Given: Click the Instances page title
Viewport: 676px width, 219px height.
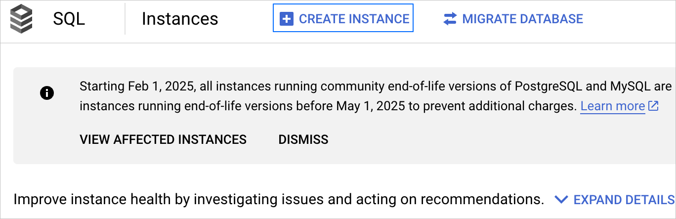Looking at the screenshot, I should [x=180, y=19].
